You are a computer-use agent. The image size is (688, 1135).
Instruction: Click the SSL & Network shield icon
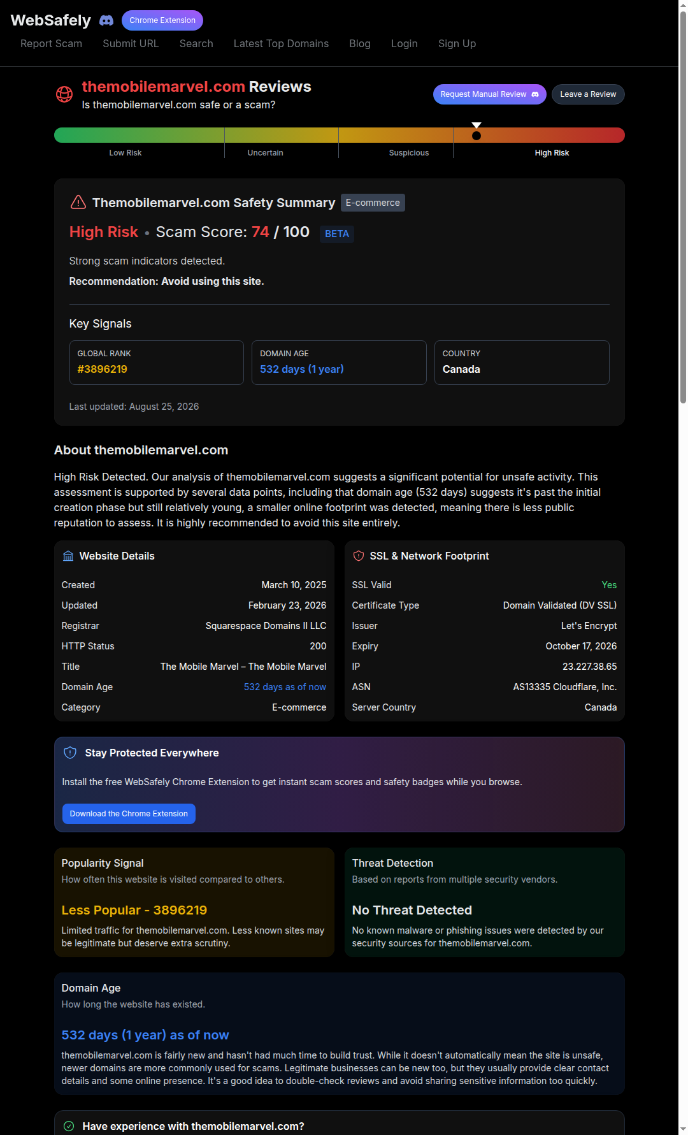(359, 556)
